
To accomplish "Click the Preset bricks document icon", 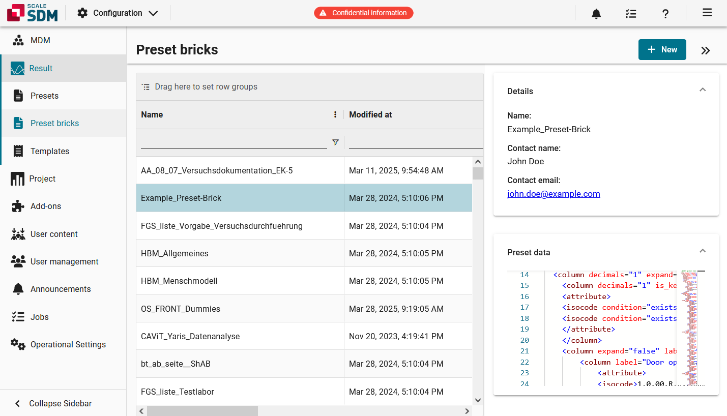I will 18,123.
